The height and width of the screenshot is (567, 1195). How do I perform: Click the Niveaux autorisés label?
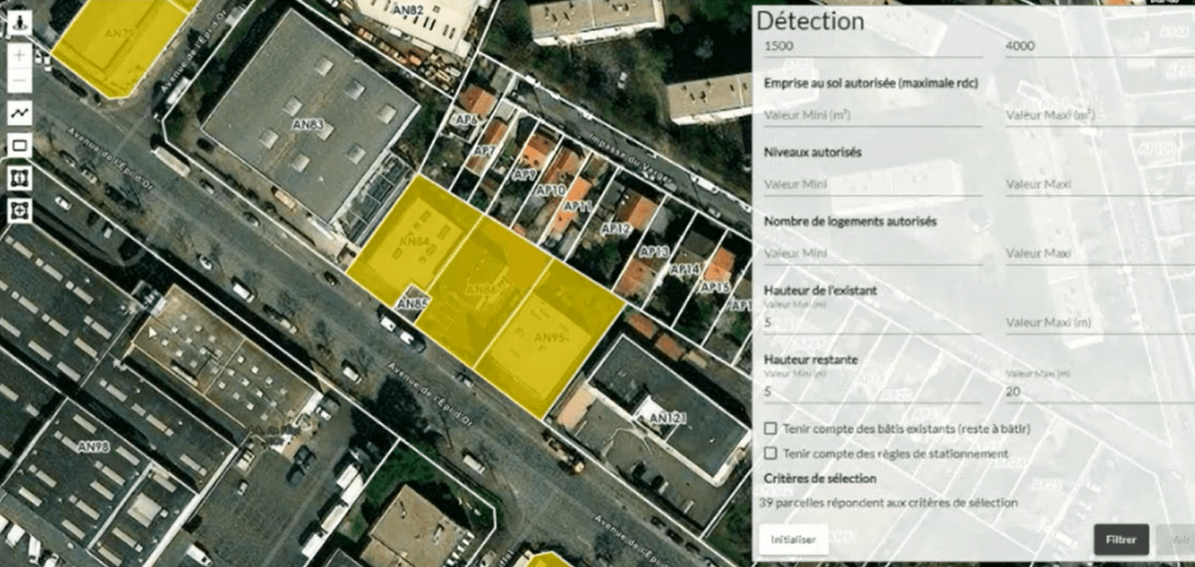click(x=813, y=152)
